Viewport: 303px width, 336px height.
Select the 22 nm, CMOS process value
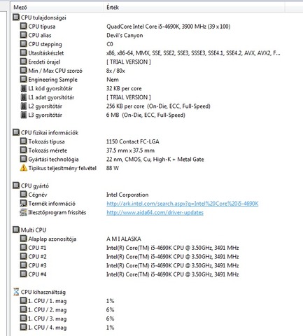[155, 160]
